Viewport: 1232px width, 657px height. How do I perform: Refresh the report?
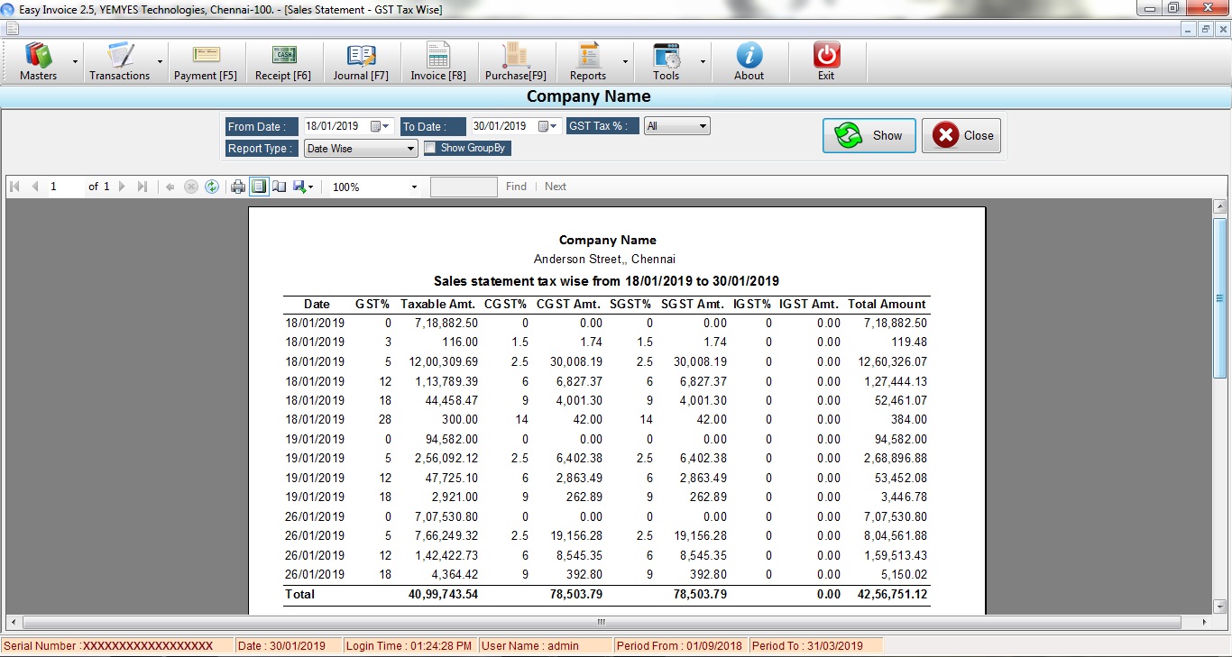point(212,187)
